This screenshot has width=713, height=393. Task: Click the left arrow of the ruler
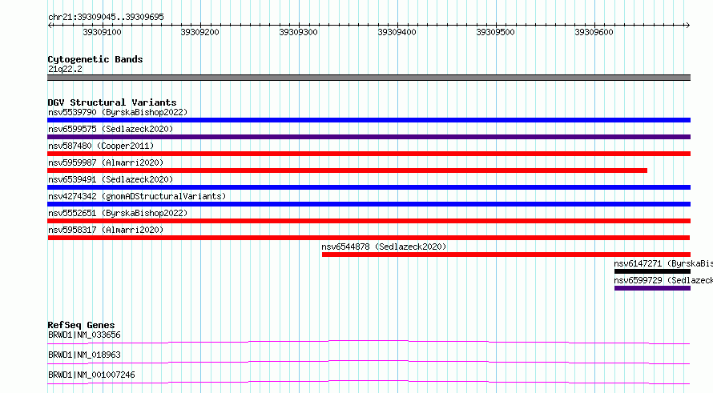pos(50,25)
